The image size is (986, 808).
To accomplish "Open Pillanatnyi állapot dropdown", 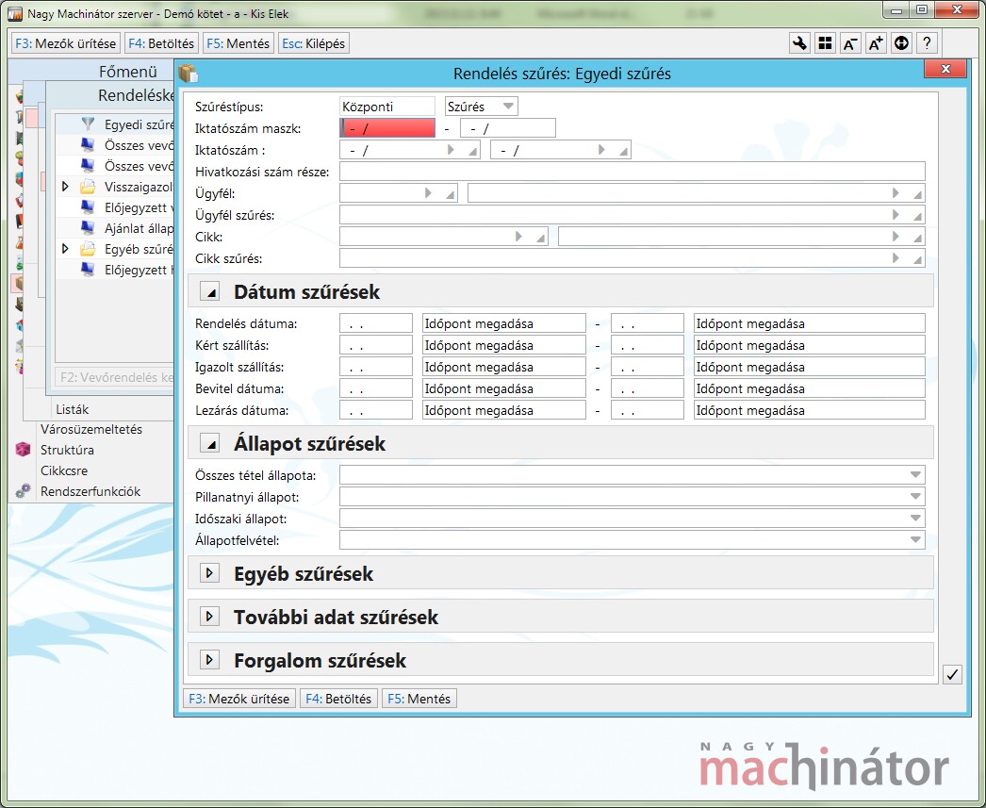I will click(x=915, y=497).
